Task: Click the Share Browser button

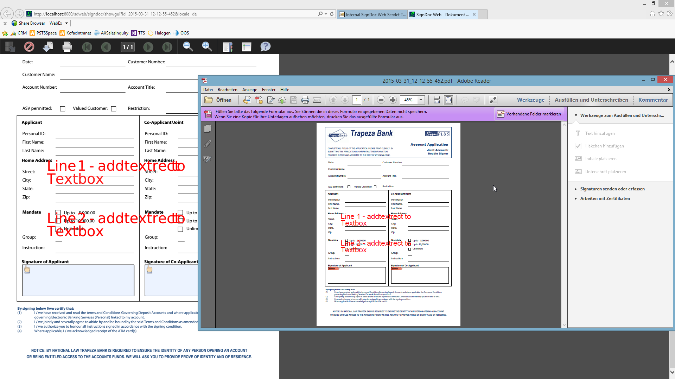Action: [28, 23]
